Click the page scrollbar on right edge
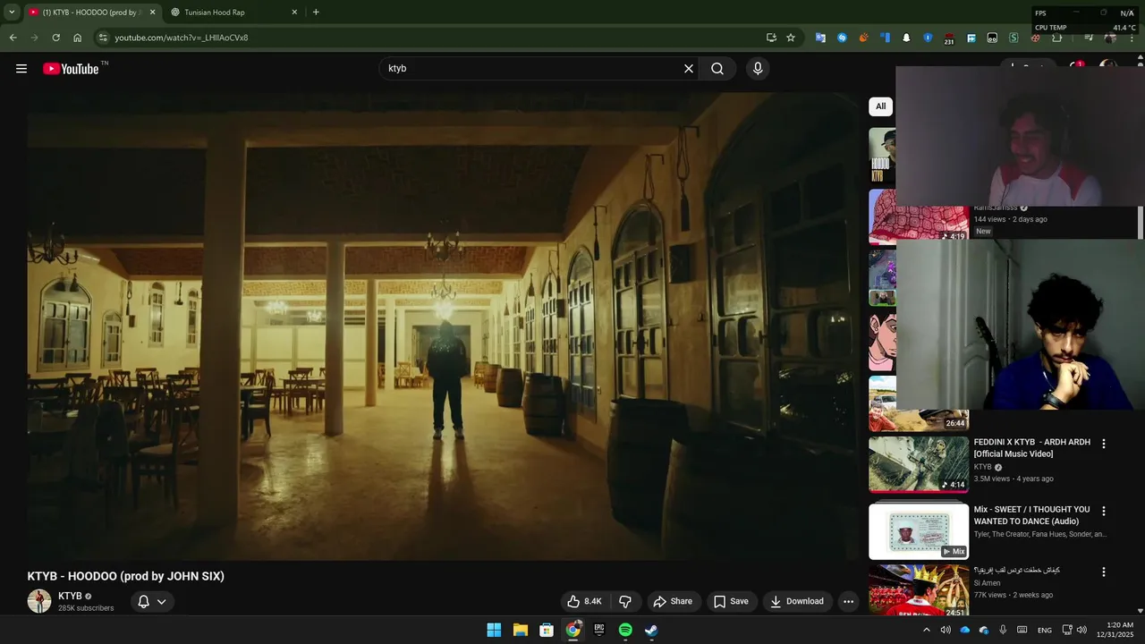1145x644 pixels. coord(1140,224)
